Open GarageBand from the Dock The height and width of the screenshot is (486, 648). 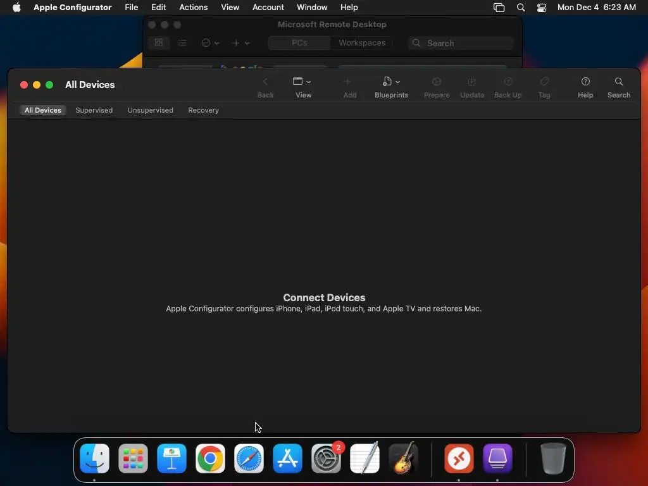tap(403, 459)
